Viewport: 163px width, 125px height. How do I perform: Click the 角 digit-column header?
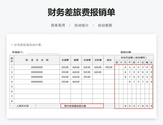tap(147, 62)
